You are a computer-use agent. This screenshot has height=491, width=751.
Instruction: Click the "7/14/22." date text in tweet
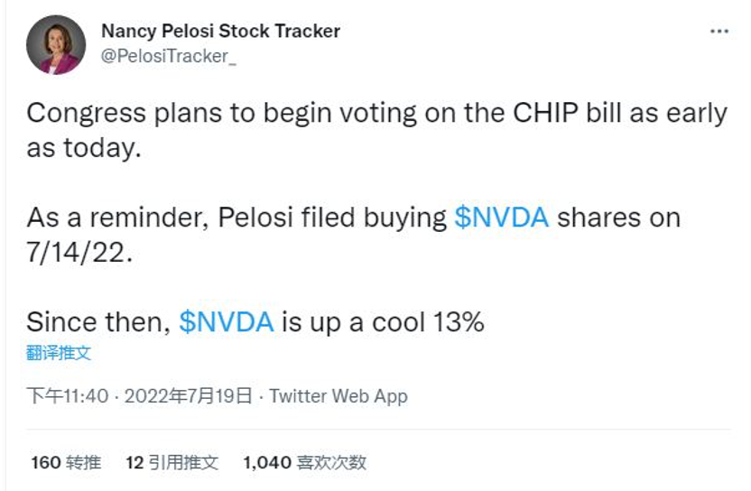pyautogui.click(x=79, y=253)
